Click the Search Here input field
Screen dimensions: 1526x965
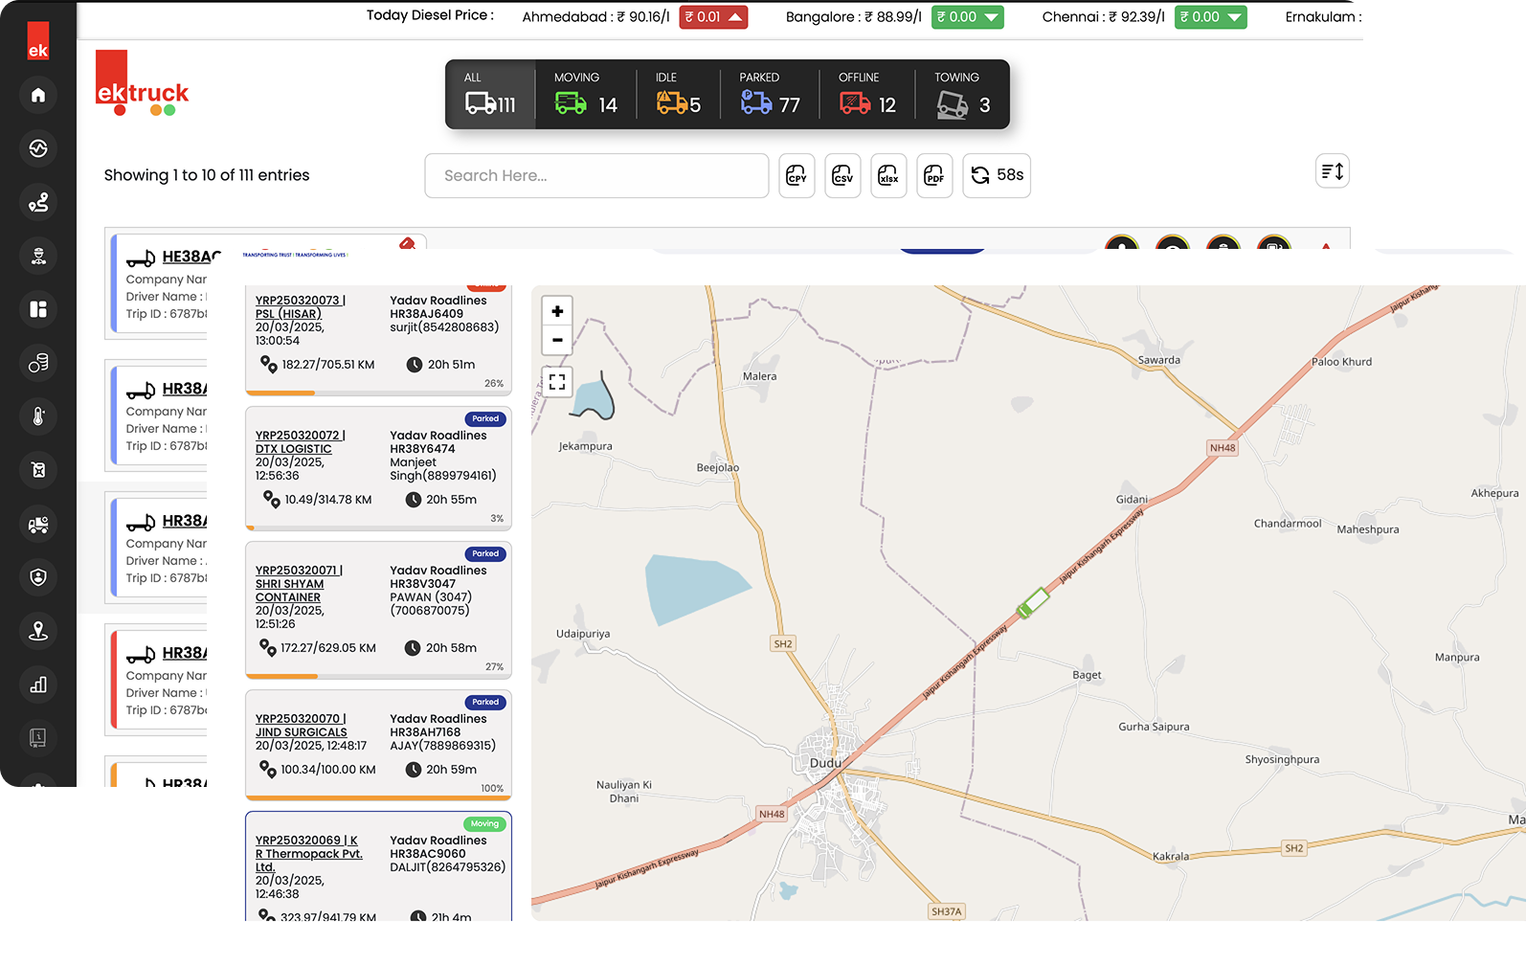(x=596, y=176)
